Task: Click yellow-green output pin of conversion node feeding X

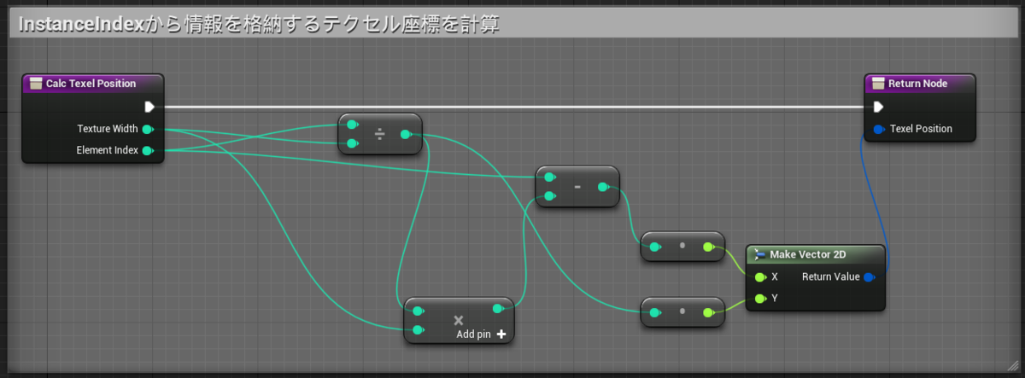Action: click(709, 247)
